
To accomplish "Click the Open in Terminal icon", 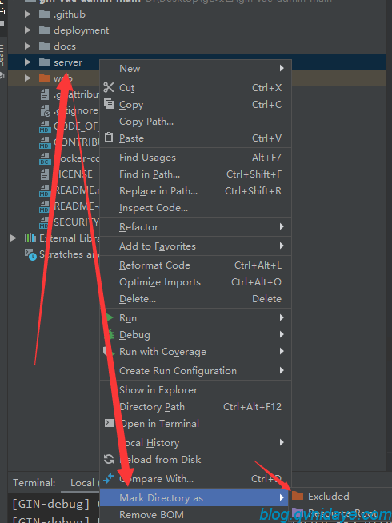I will [109, 423].
